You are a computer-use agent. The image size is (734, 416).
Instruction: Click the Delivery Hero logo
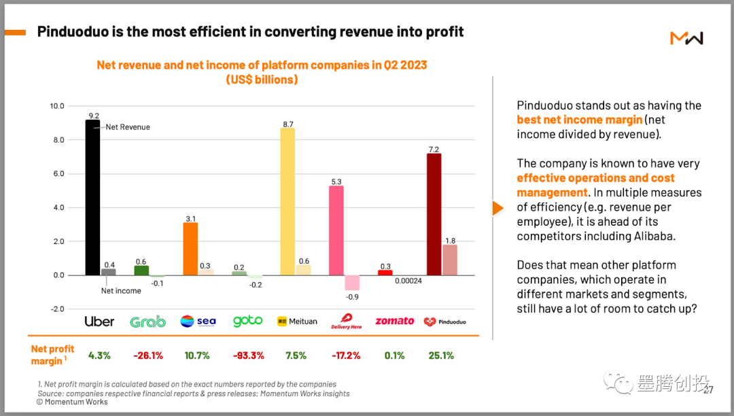[346, 322]
